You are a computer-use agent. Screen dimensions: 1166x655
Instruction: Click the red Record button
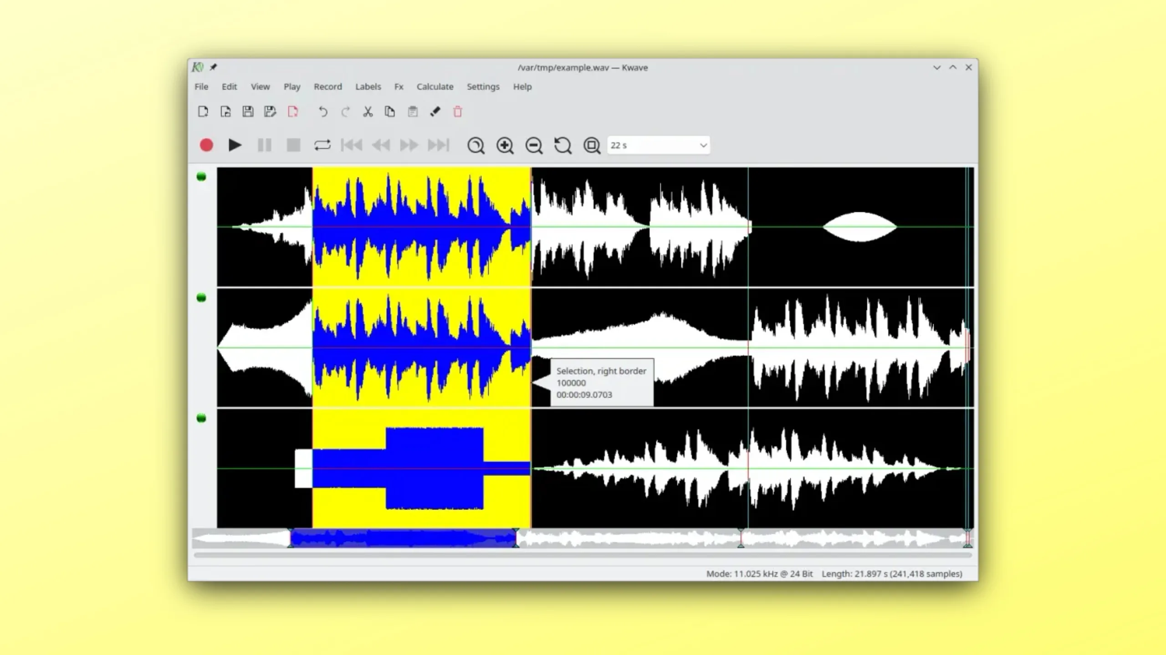coord(206,145)
